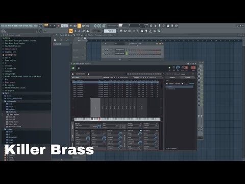Toggle the highlighted recording countdown button
Screen dimensions: 245x184
coord(79,26)
